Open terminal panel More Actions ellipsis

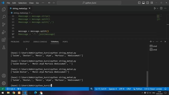tap(157, 42)
